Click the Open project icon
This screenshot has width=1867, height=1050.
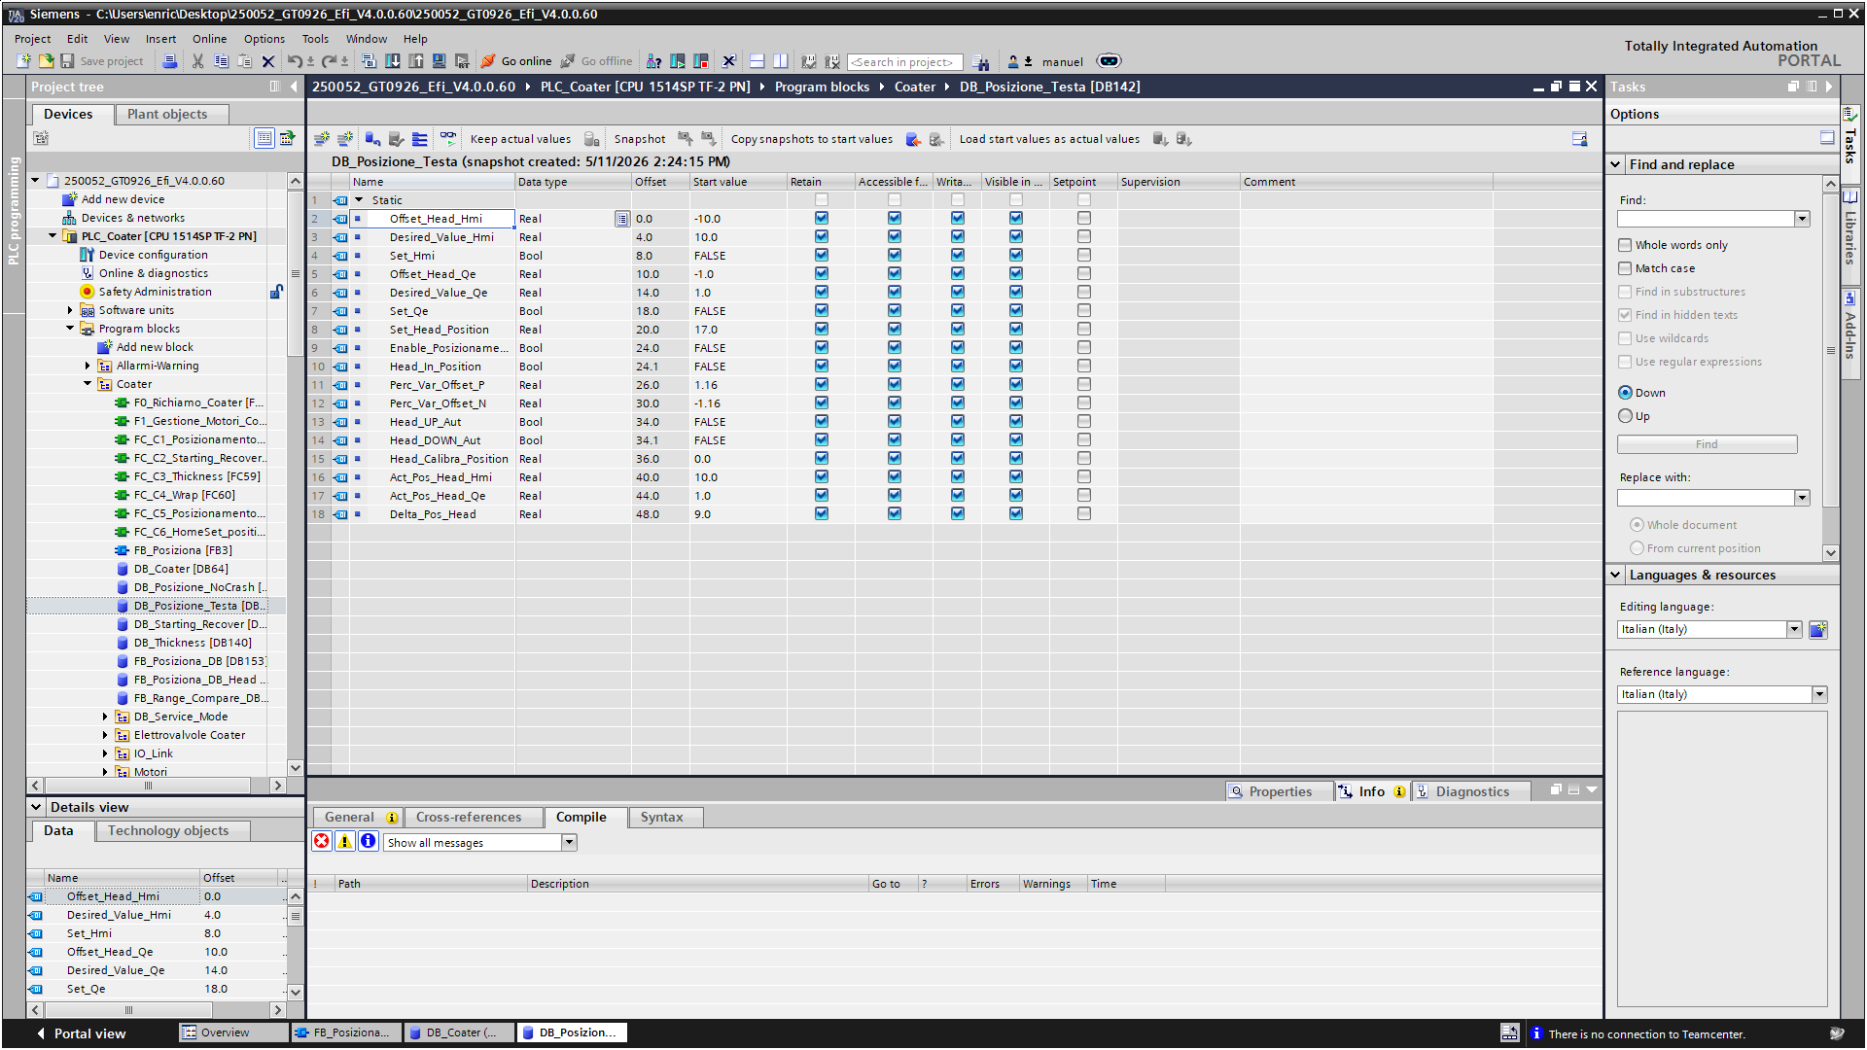pos(46,61)
